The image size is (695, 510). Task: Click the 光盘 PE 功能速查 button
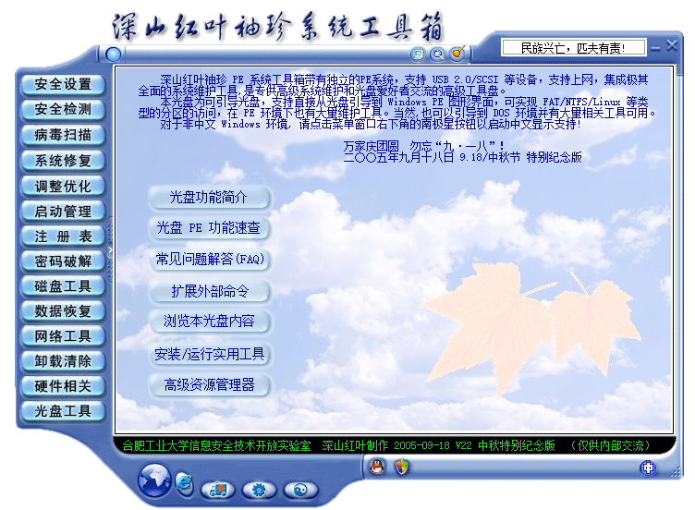209,228
